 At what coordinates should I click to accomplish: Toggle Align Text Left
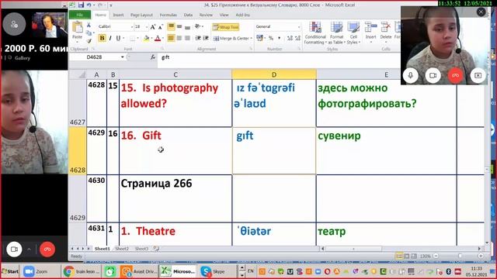click(171, 38)
